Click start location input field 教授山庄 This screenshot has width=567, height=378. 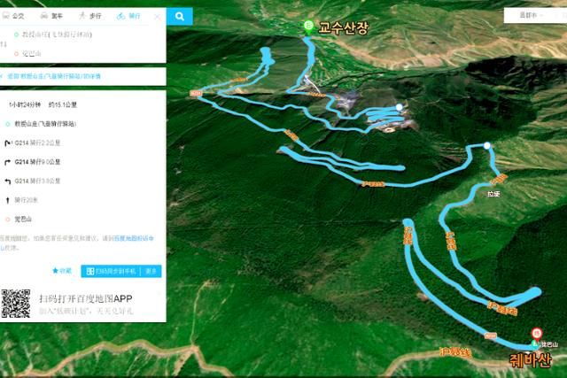click(53, 35)
